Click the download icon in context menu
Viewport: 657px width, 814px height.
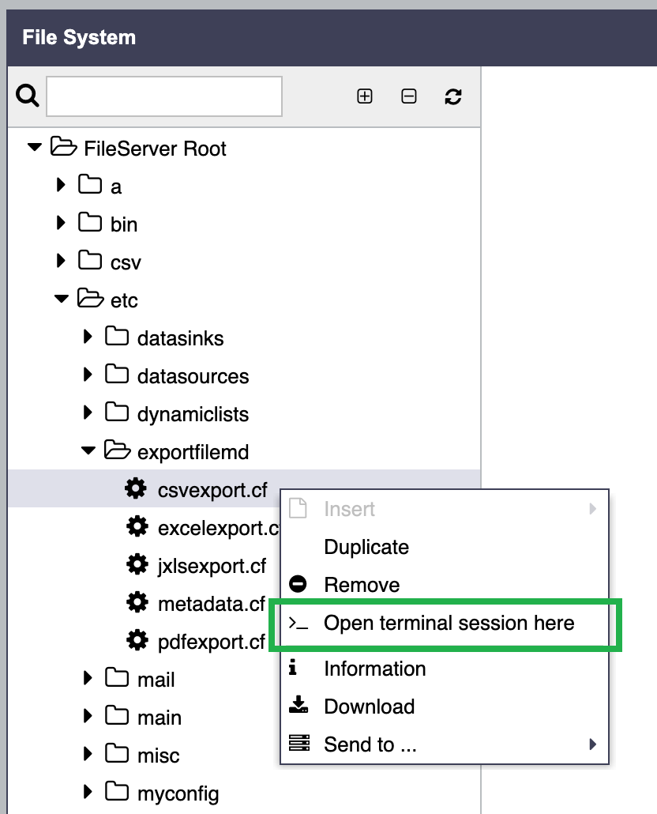(x=298, y=705)
